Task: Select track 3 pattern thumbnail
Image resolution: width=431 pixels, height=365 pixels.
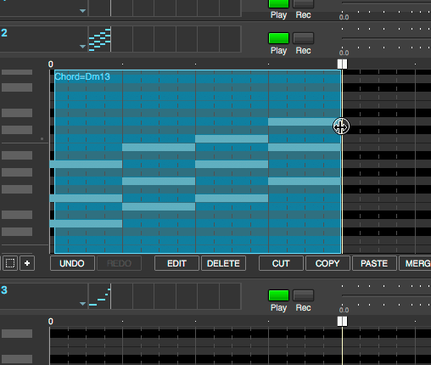Action: [x=99, y=296]
